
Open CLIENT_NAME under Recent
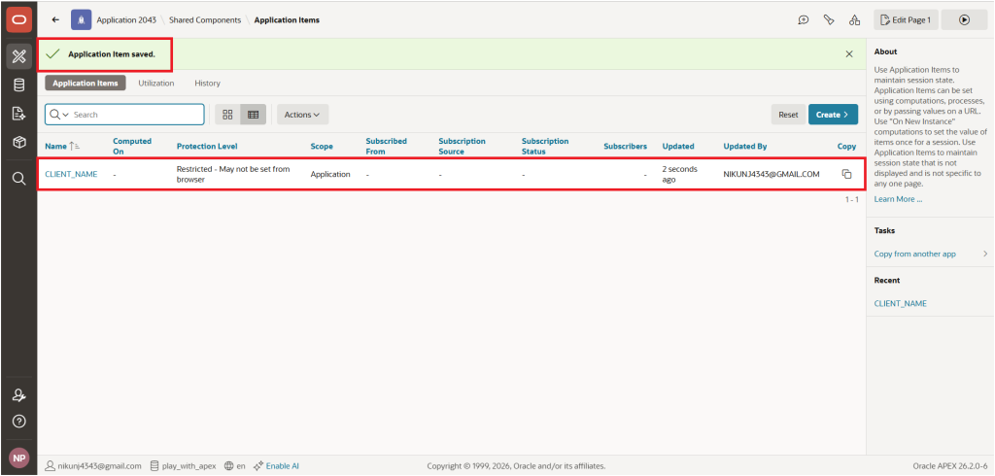tap(900, 303)
